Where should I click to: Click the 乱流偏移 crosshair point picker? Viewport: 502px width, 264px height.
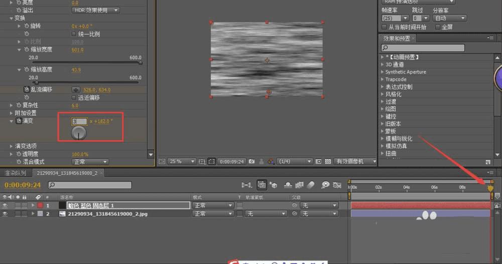(75, 90)
